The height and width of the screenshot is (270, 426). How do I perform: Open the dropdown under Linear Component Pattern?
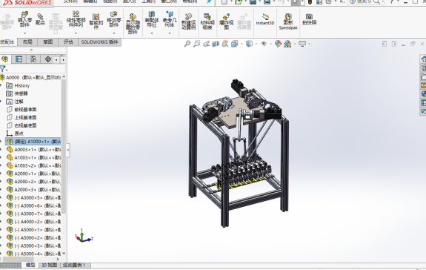76,33
